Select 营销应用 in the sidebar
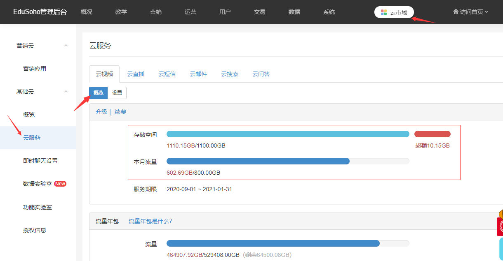The width and height of the screenshot is (503, 261). click(x=35, y=69)
